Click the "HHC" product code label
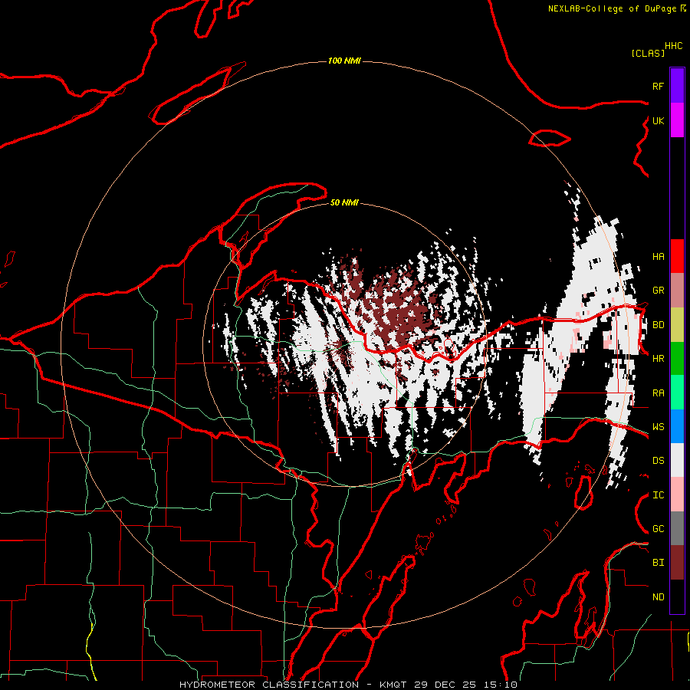This screenshot has width=690, height=690. pyautogui.click(x=674, y=46)
